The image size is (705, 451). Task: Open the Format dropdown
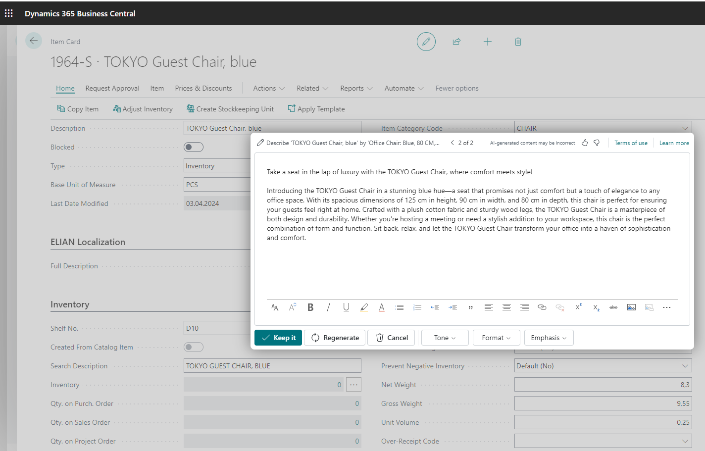point(497,338)
